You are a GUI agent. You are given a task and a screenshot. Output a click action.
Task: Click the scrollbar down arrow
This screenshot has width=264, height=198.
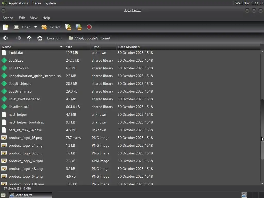262,183
